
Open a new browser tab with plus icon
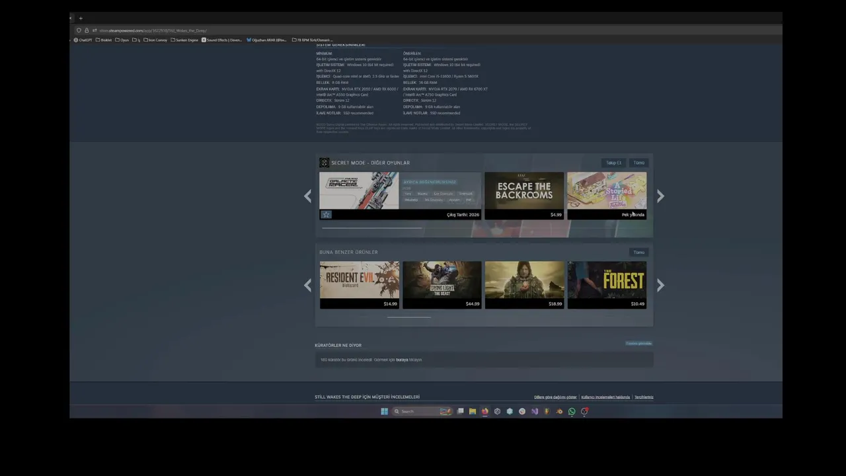point(81,19)
